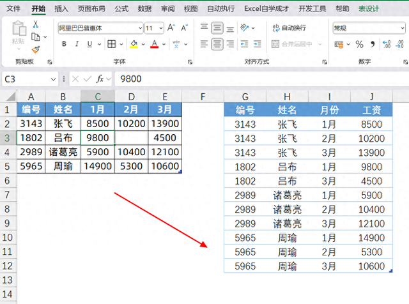Select row 3 header
Image resolution: width=409 pixels, height=304 pixels.
7,138
